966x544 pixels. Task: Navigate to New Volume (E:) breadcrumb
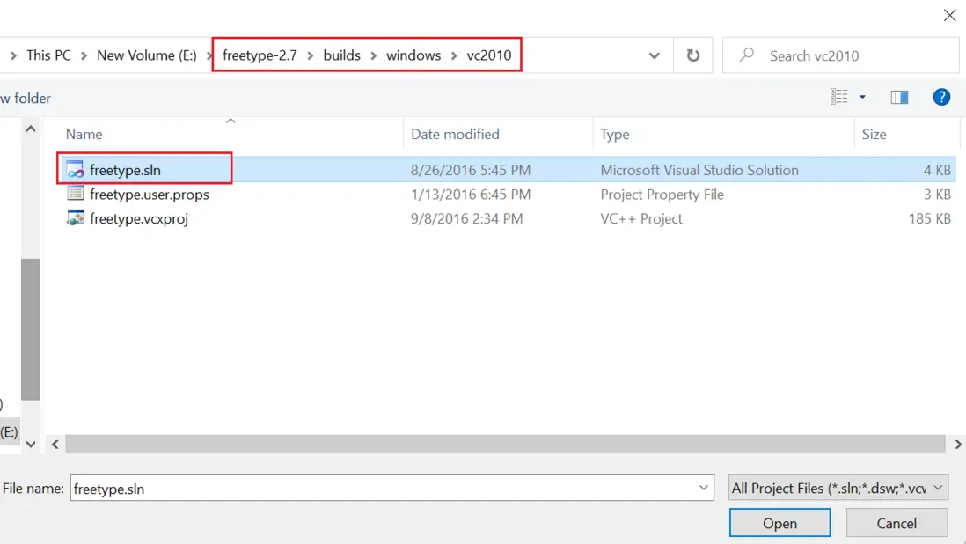point(147,55)
